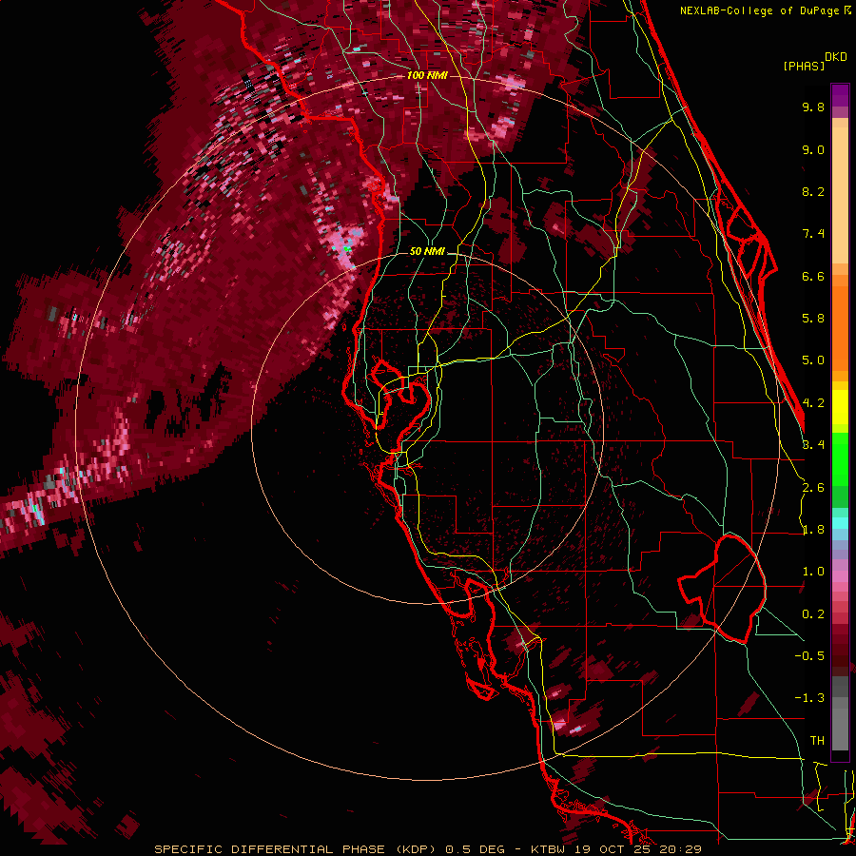
Task: Click the 5.0 value on the legend
Action: click(x=813, y=360)
